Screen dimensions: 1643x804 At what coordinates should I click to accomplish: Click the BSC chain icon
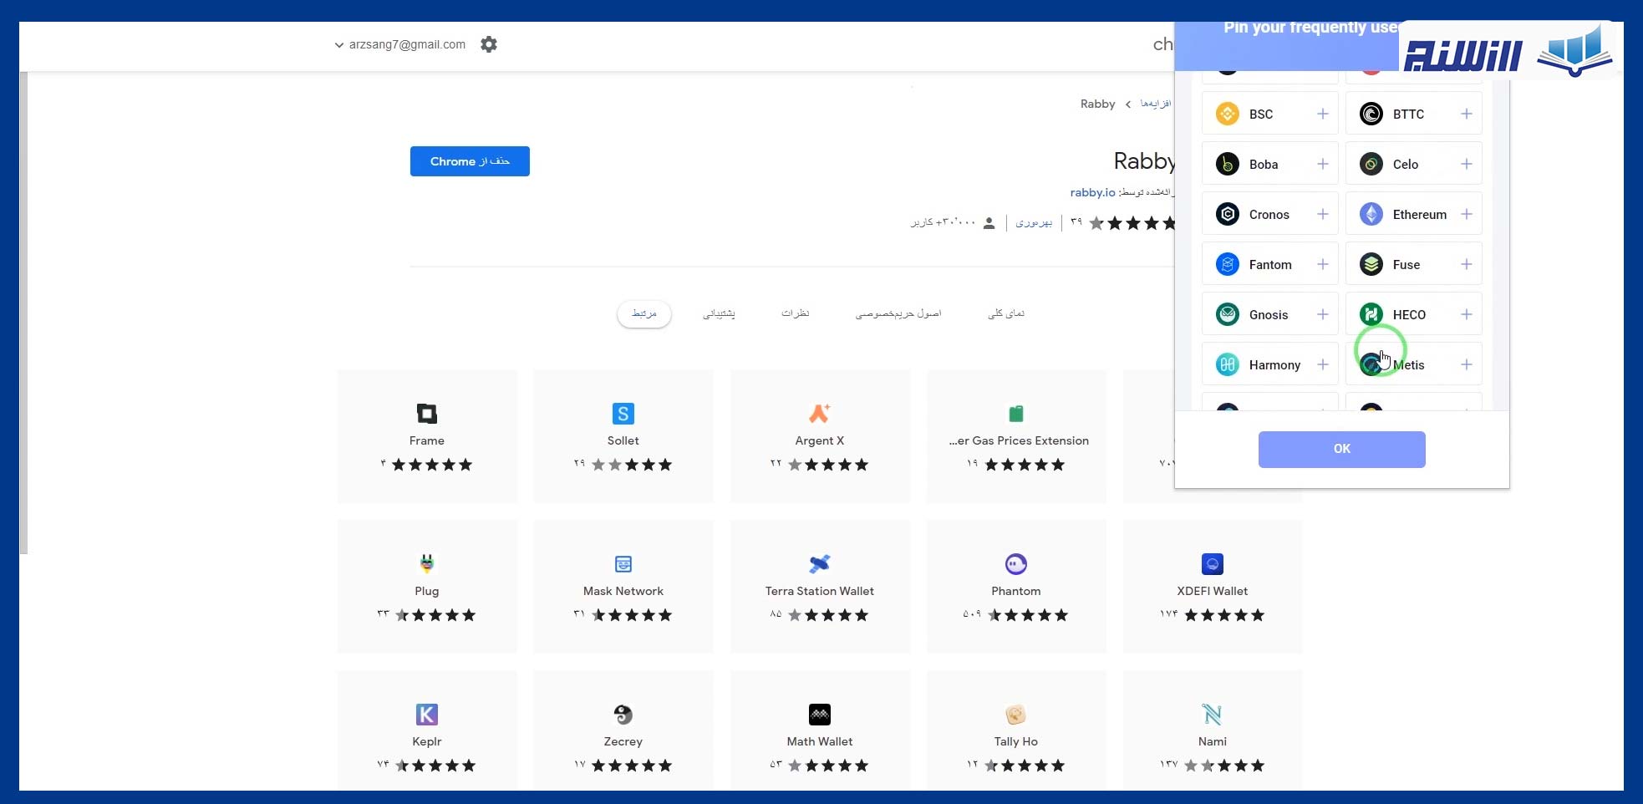coord(1227,114)
